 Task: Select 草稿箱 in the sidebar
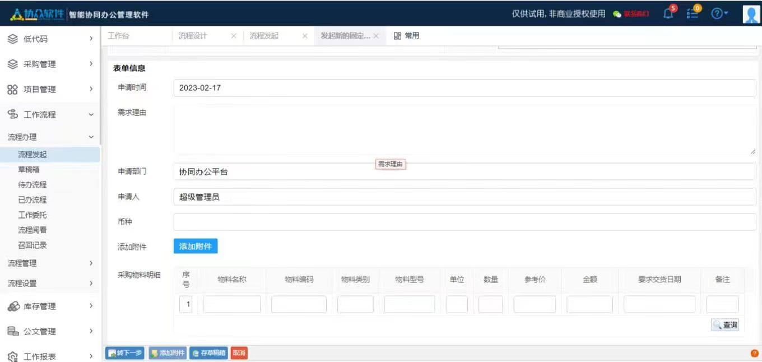click(29, 169)
